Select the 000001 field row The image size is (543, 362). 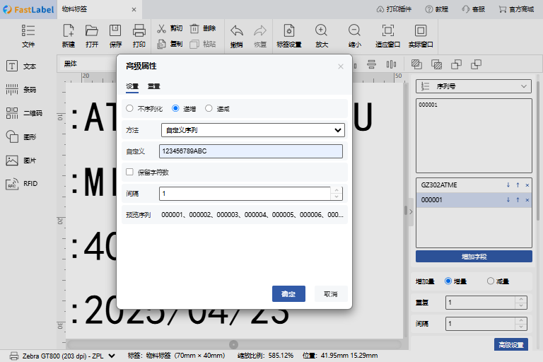click(474, 200)
